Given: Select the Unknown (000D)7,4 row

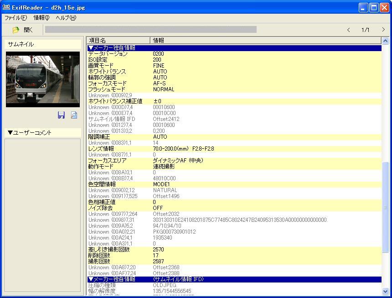Looking at the screenshot, I should click(x=234, y=107).
